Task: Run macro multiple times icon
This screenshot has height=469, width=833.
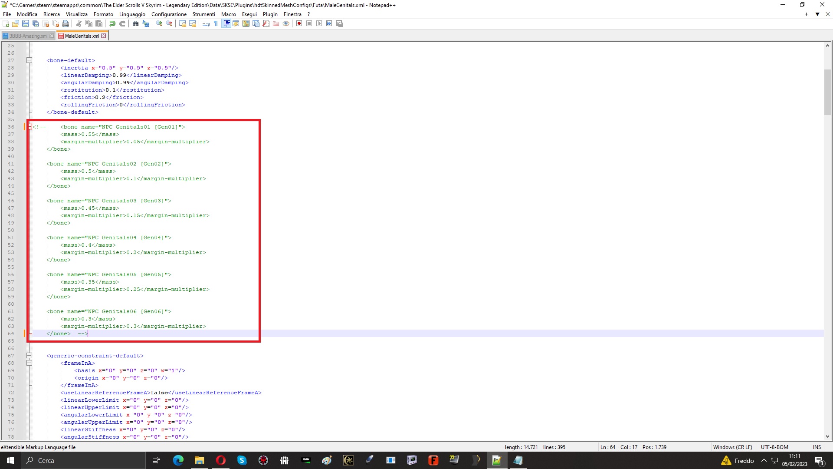Action: 329,23
